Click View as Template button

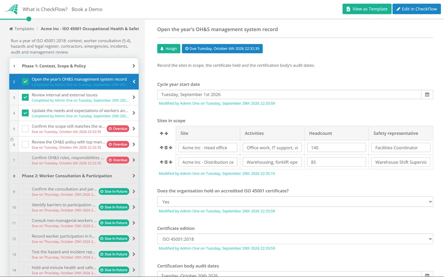[x=367, y=9]
